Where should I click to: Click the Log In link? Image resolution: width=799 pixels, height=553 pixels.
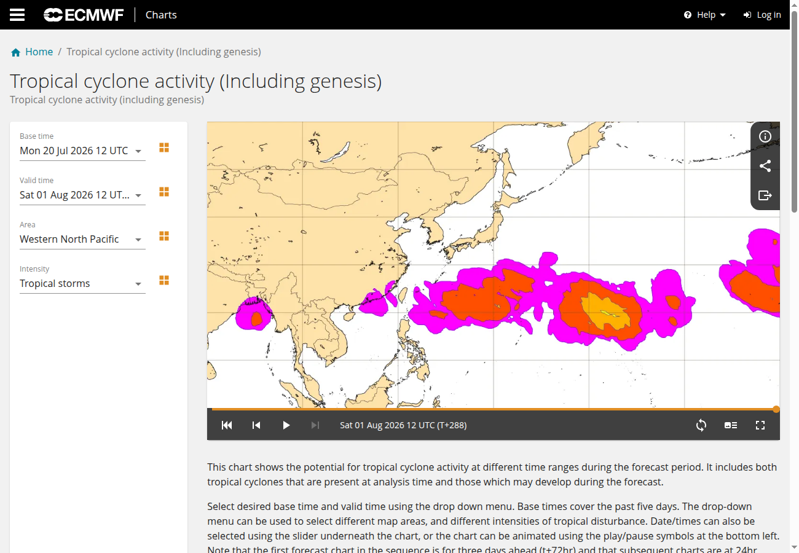tap(762, 15)
